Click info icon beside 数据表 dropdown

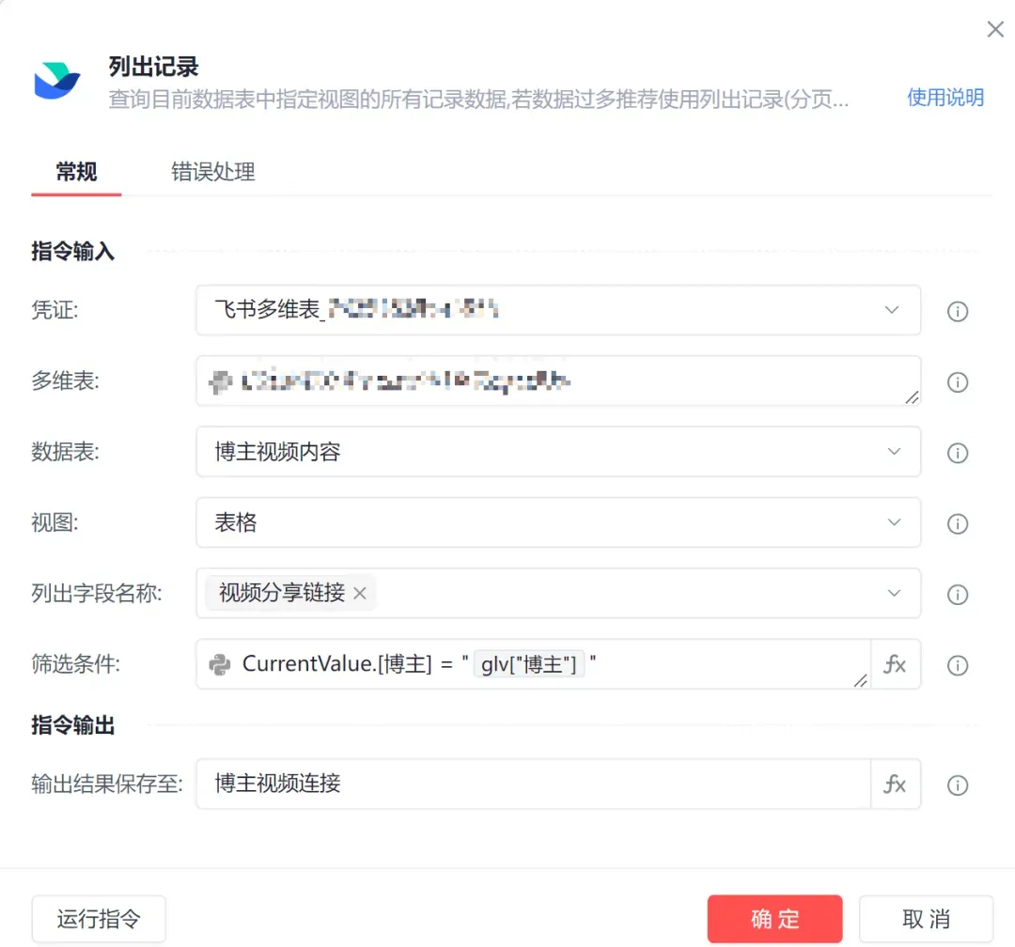point(957,454)
